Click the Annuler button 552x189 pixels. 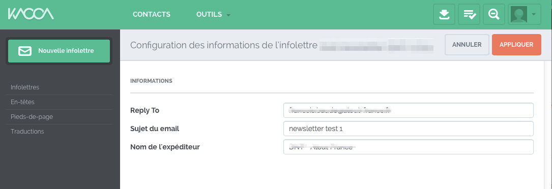point(467,45)
